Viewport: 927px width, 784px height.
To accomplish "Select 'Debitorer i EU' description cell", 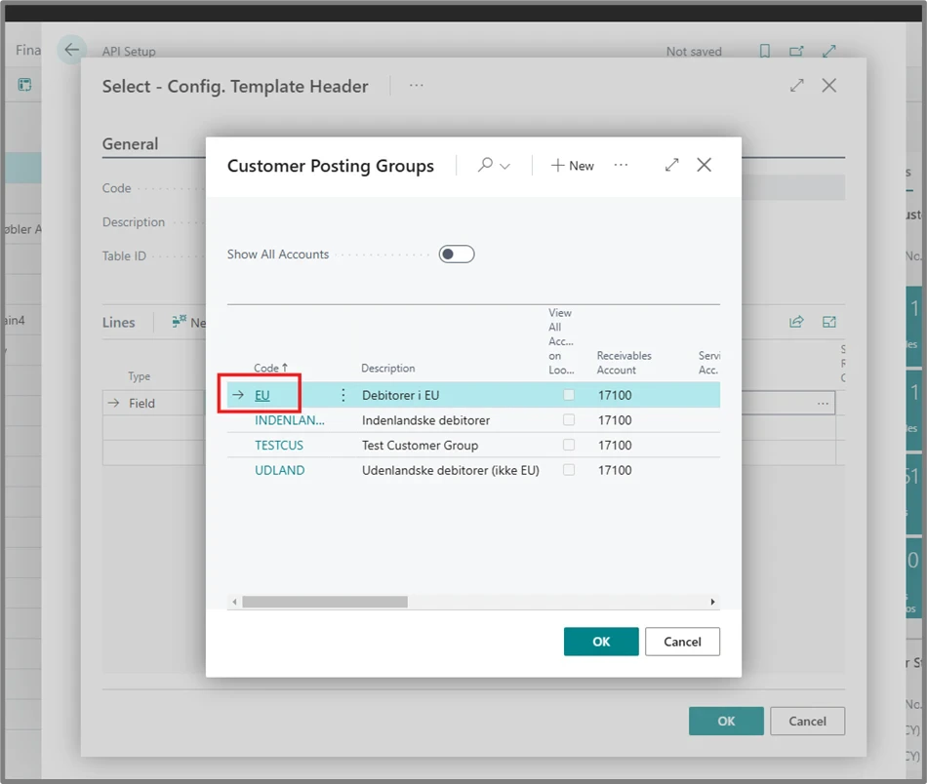I will click(x=400, y=395).
